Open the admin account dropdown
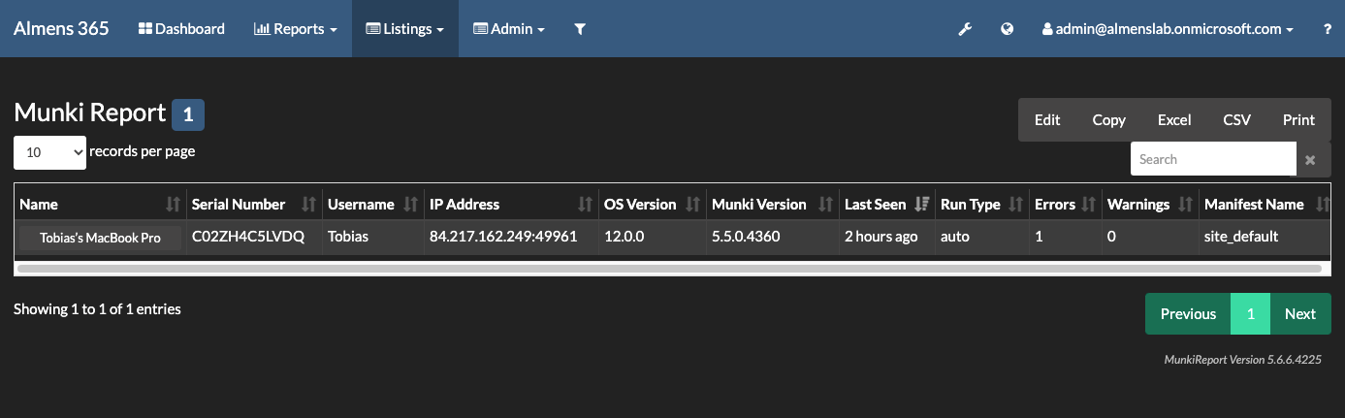The height and width of the screenshot is (418, 1345). (1168, 29)
